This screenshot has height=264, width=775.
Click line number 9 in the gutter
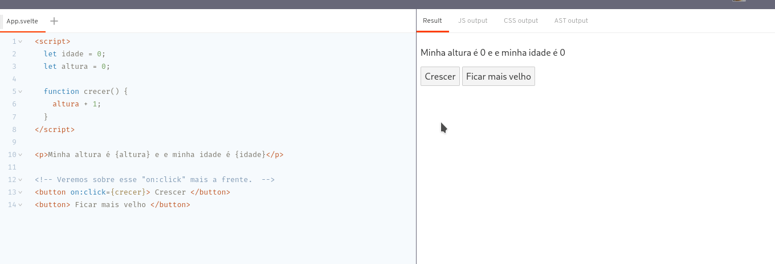click(14, 142)
